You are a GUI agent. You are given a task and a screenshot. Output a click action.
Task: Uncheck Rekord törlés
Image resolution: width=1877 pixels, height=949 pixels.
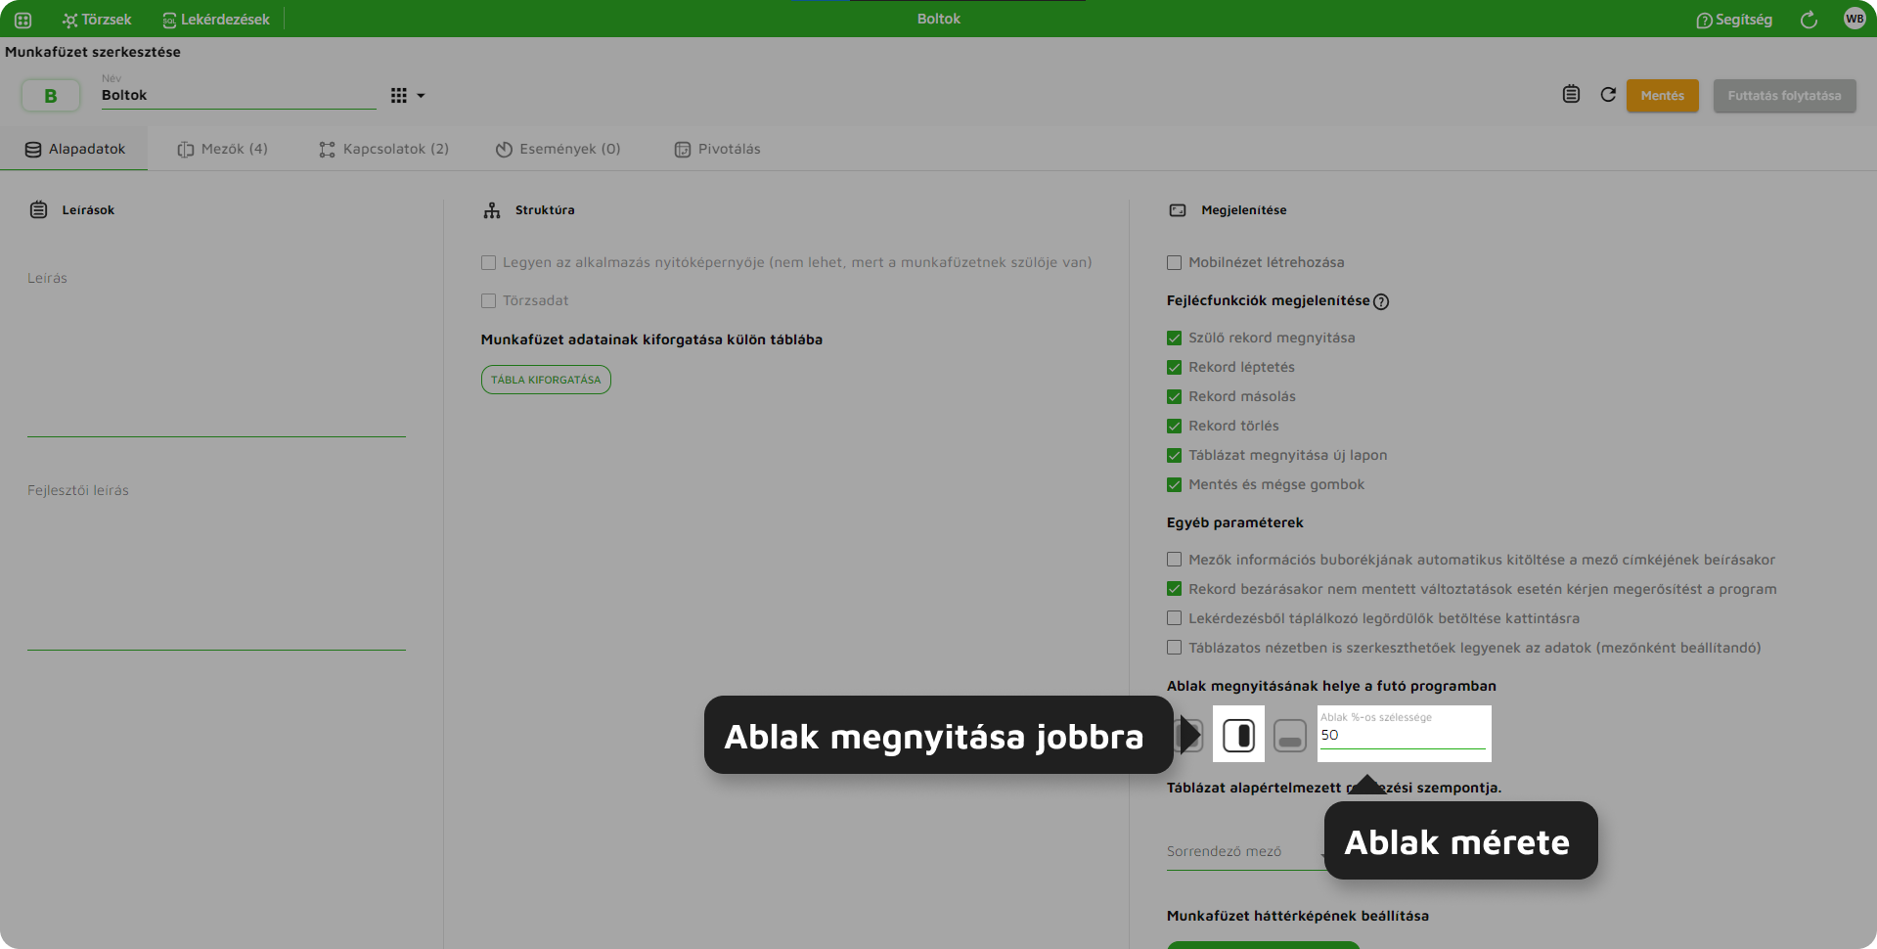coord(1174,426)
